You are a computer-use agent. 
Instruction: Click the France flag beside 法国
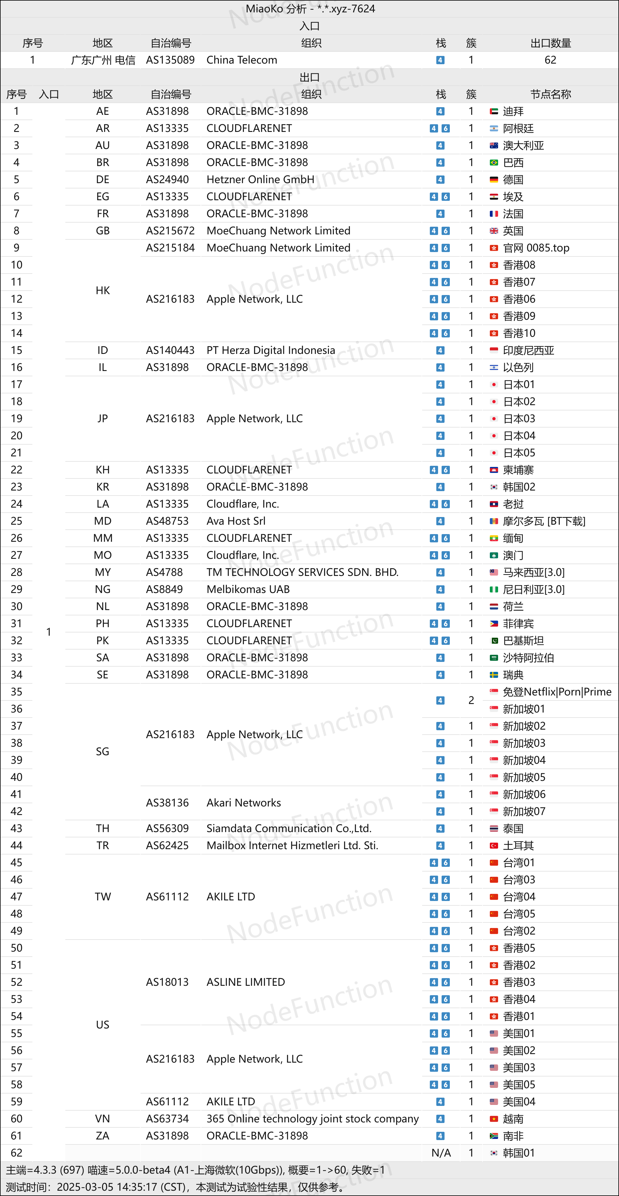pyautogui.click(x=494, y=213)
